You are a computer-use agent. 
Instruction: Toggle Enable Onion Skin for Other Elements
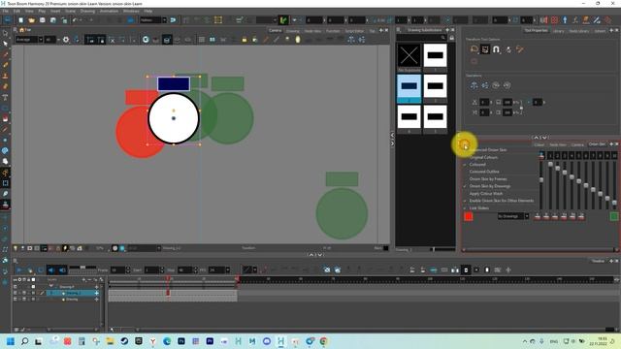pos(502,201)
